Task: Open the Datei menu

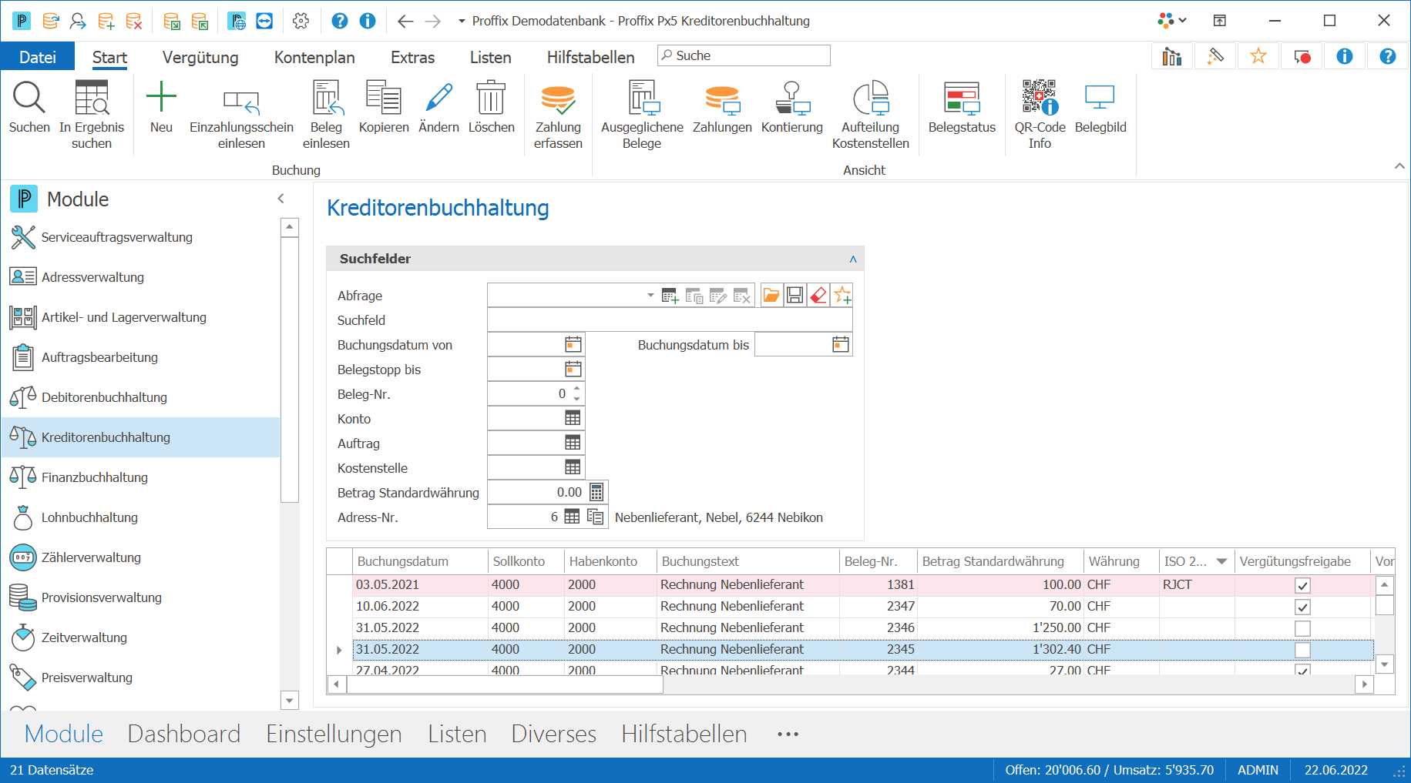Action: click(38, 57)
